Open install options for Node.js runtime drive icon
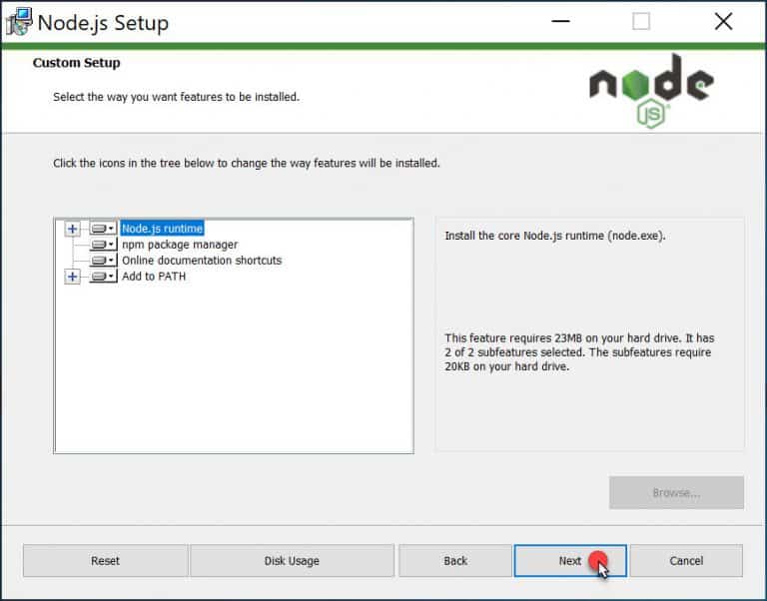The width and height of the screenshot is (767, 601). (103, 229)
